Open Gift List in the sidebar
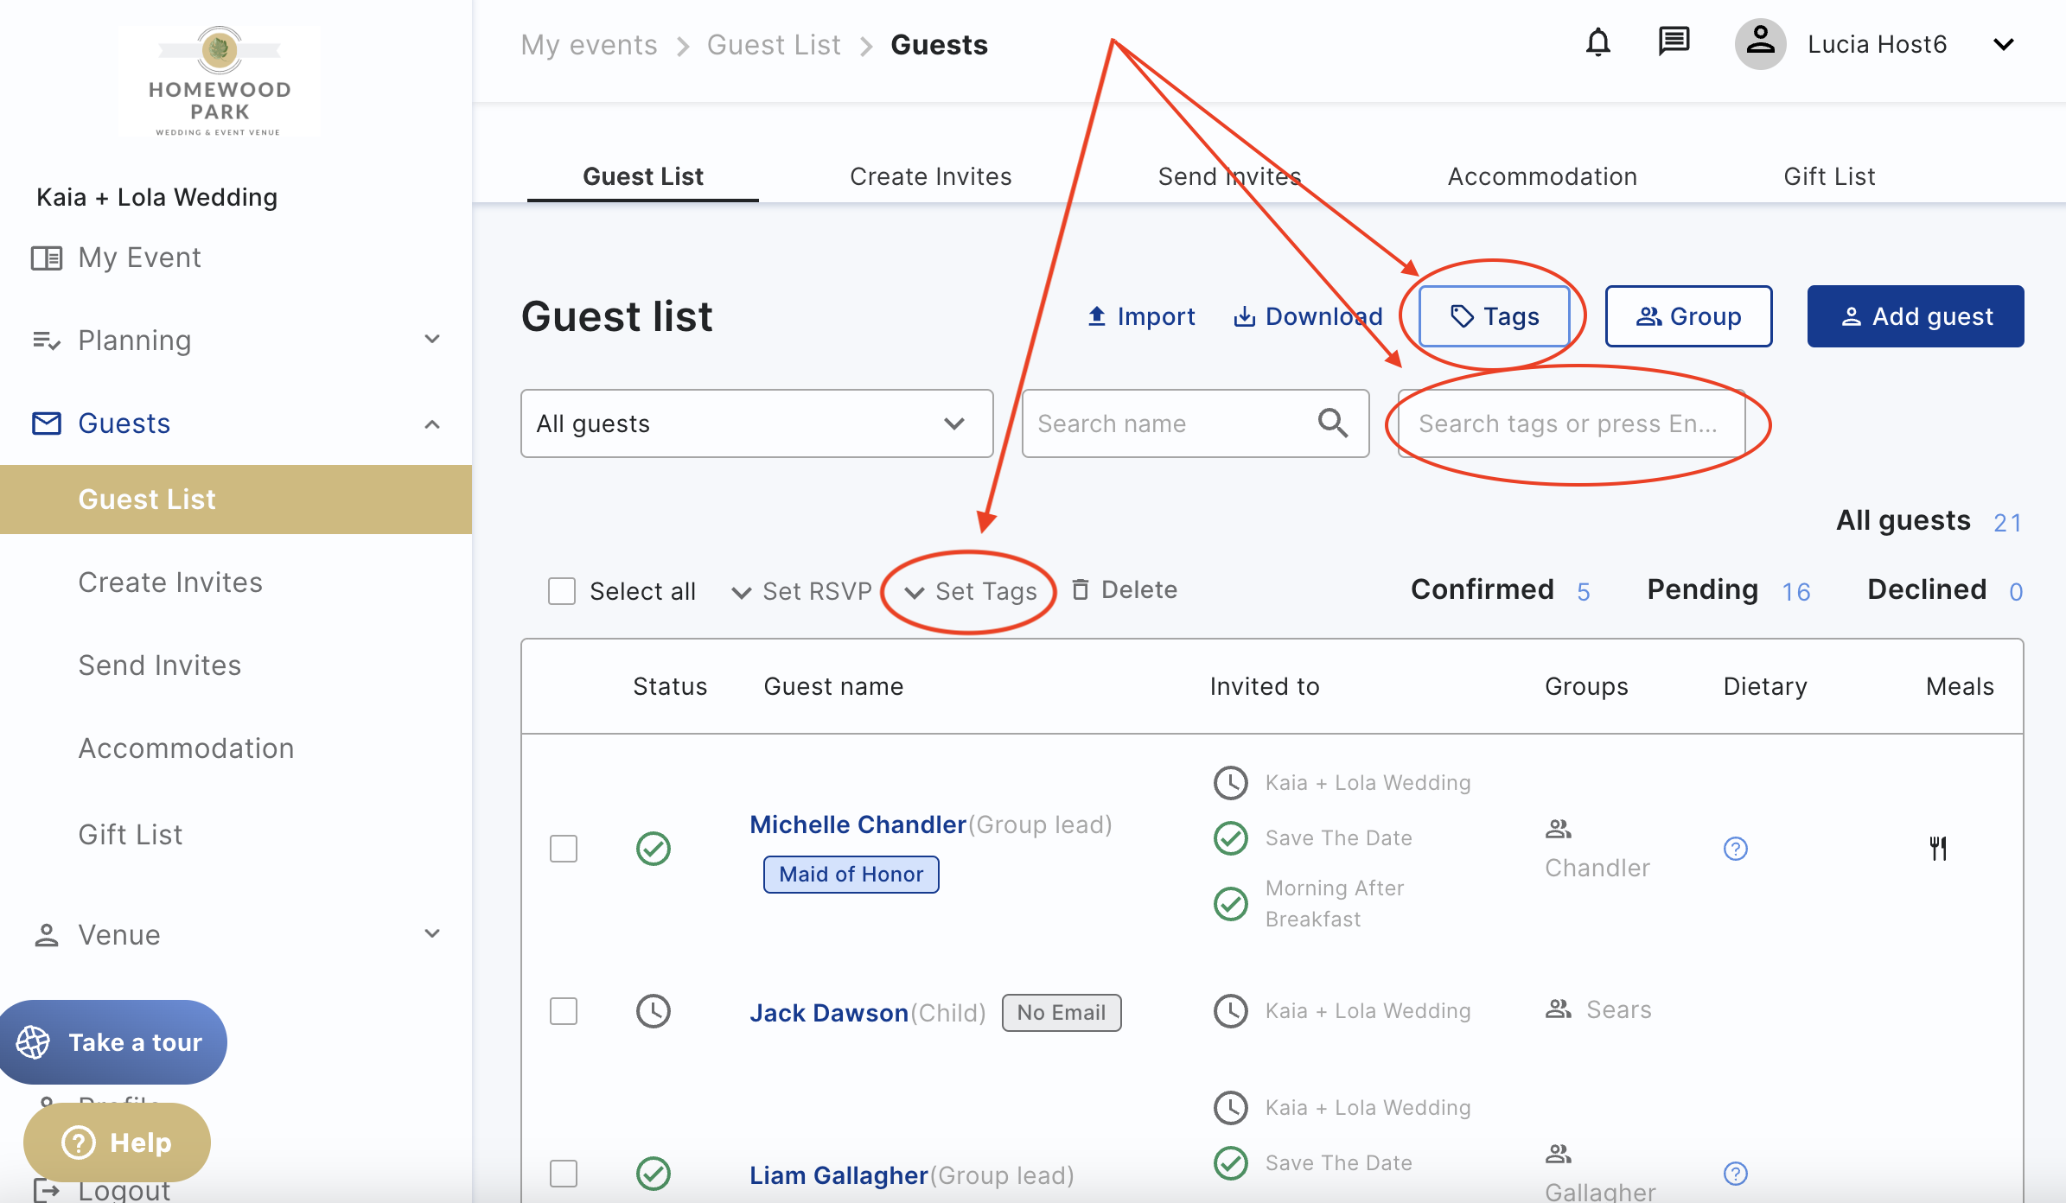 click(x=130, y=835)
